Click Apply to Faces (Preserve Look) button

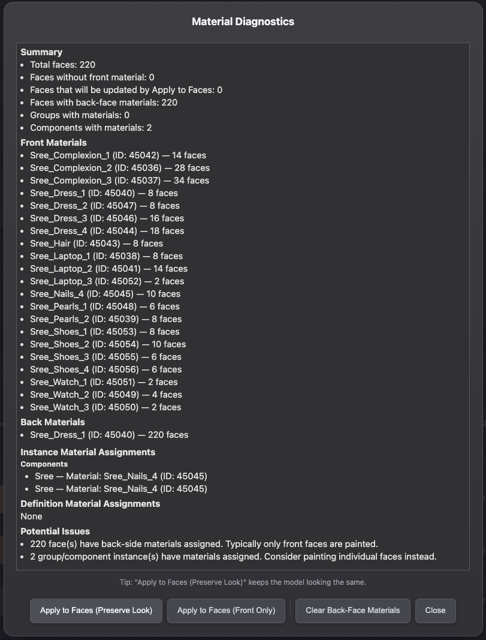95,610
